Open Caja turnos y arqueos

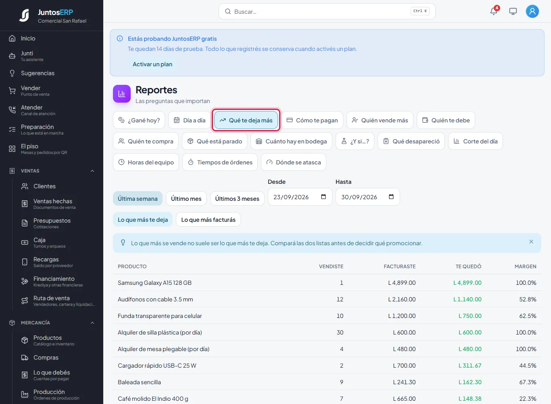point(58,243)
